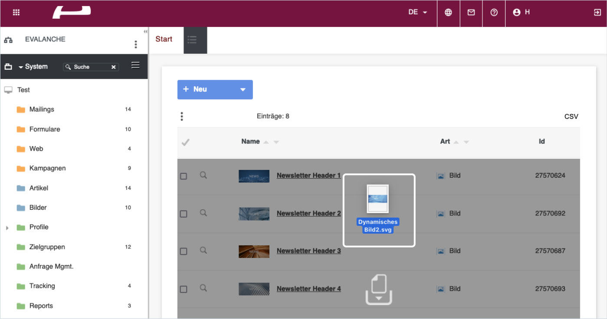Tick the Newsletter Header 3 checkbox

(184, 251)
